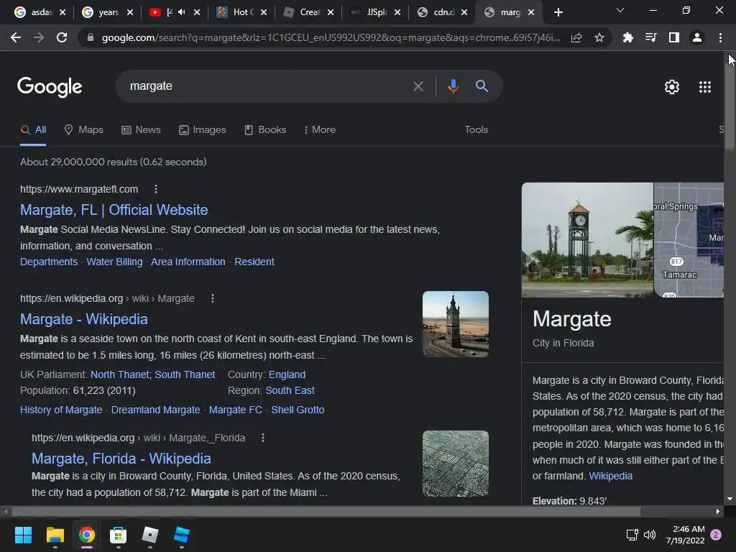Switch to Maps results
The width and height of the screenshot is (736, 552).
[83, 129]
